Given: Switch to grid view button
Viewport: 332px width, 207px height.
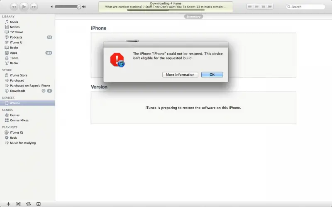Looking at the screenshot, I should click(264, 7).
